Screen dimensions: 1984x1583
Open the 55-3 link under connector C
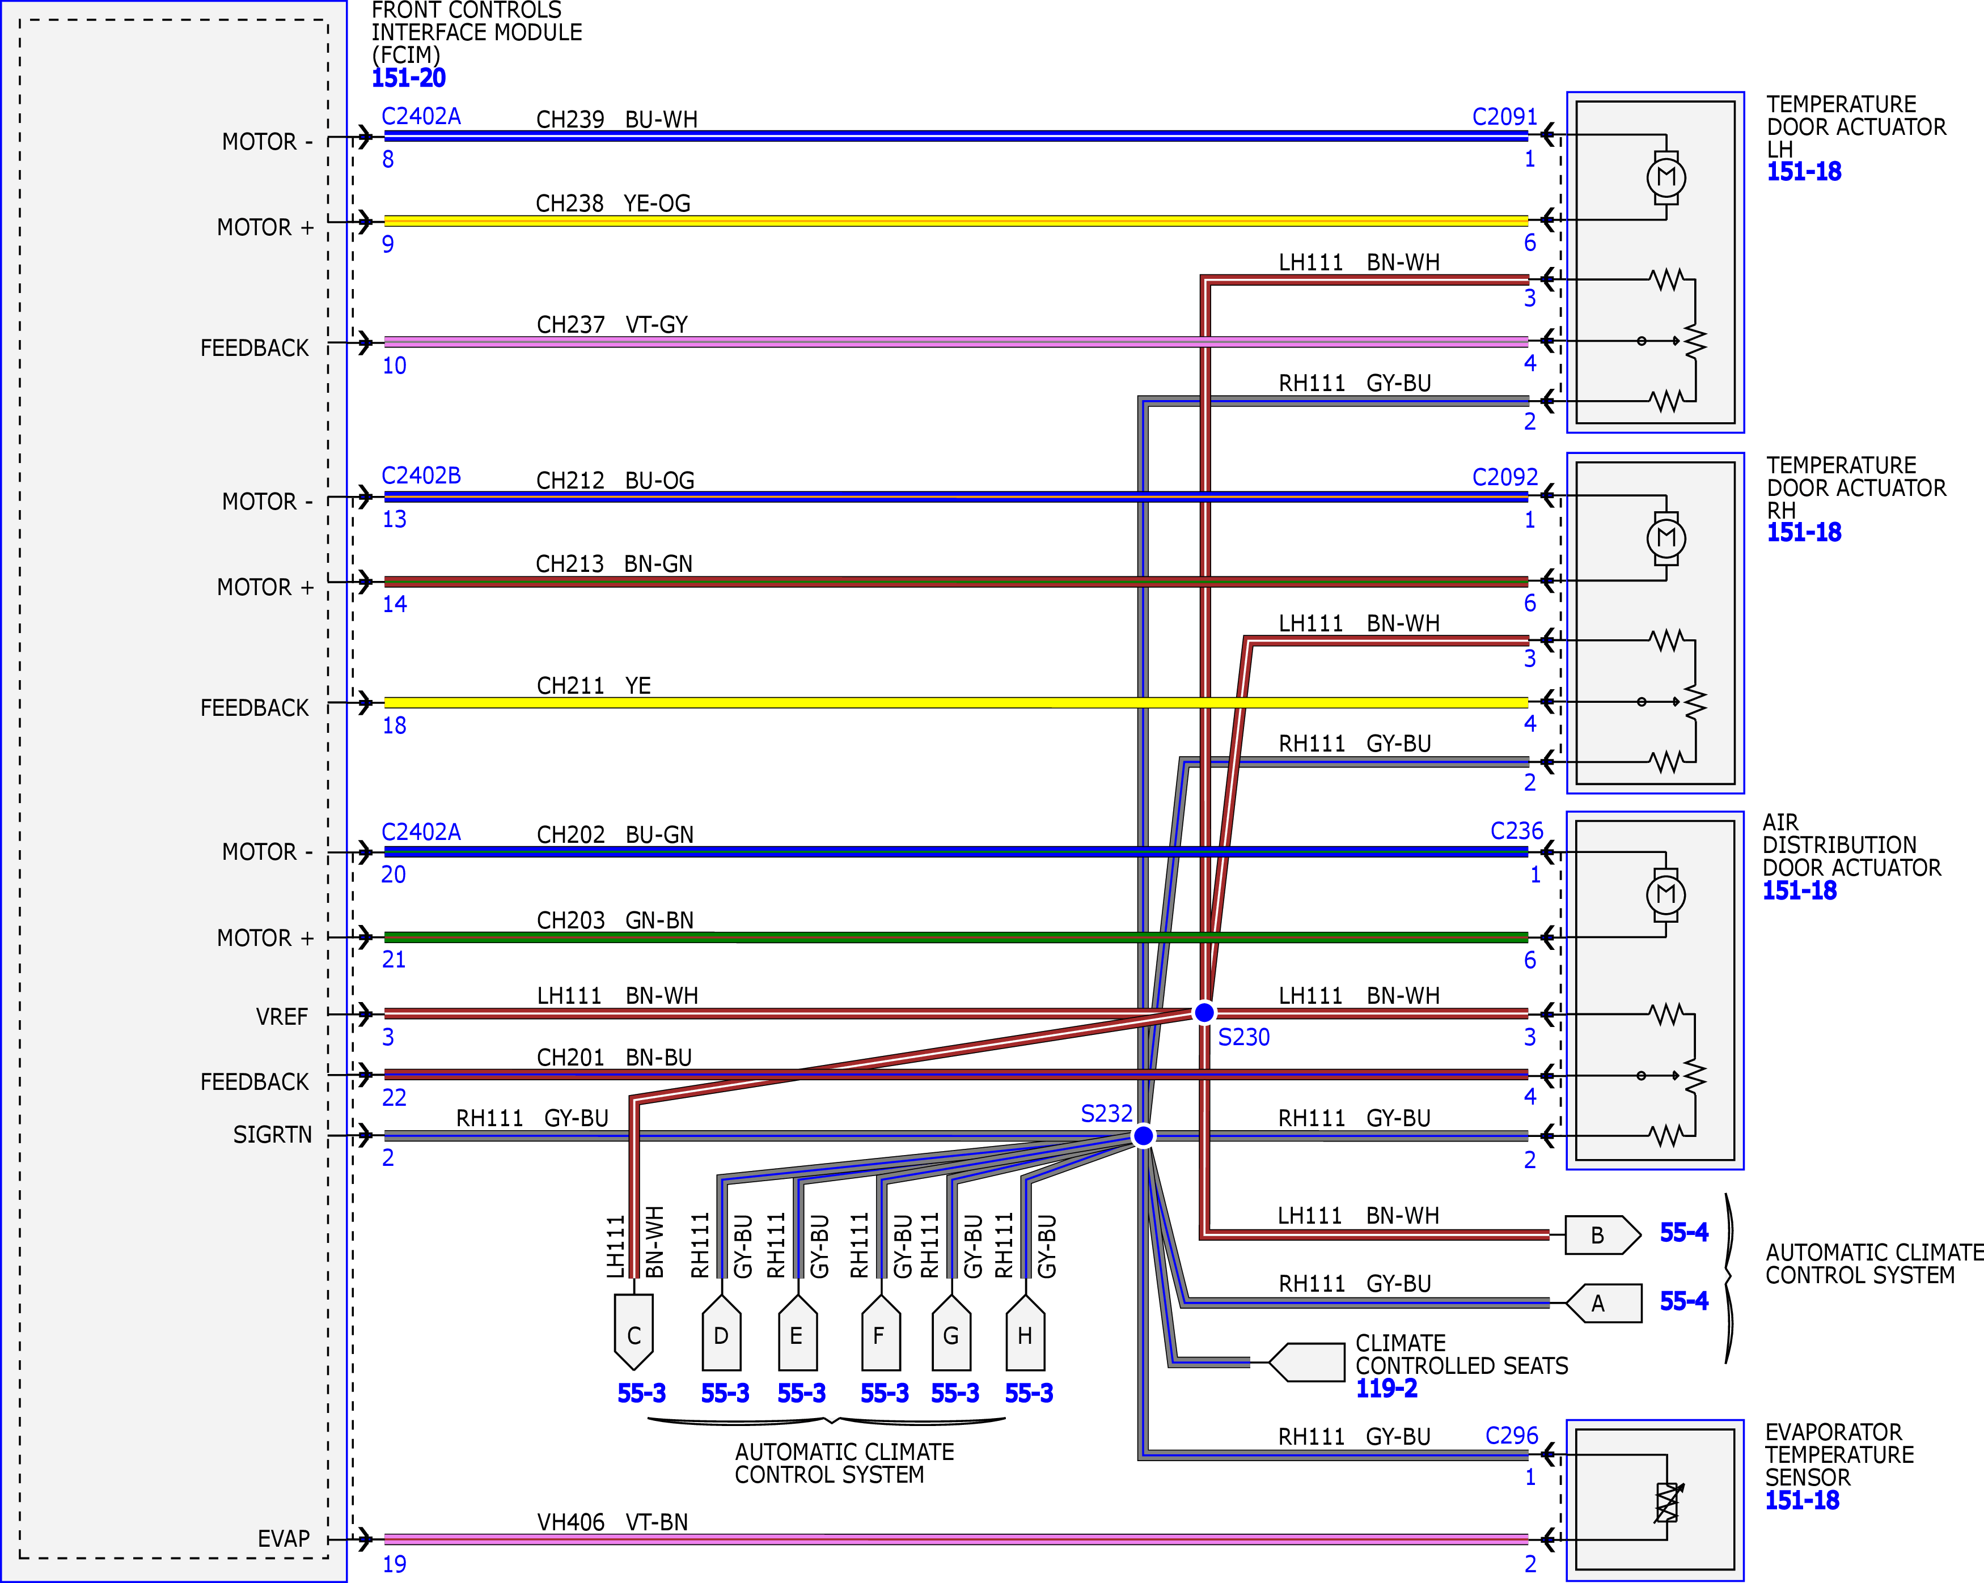(x=641, y=1394)
